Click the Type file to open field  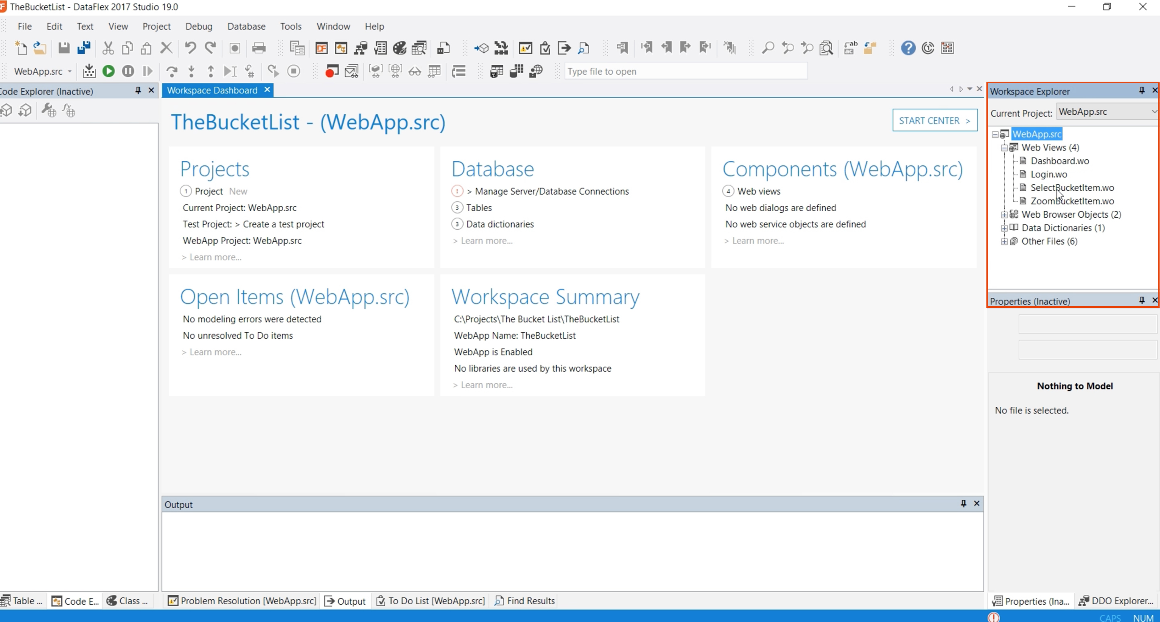point(684,71)
